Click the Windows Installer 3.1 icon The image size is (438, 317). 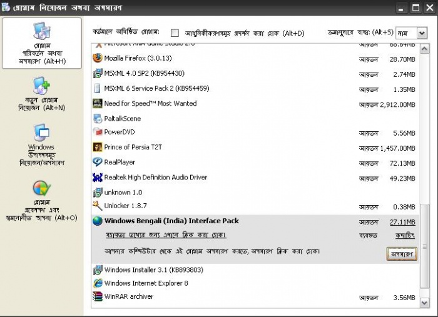click(98, 270)
